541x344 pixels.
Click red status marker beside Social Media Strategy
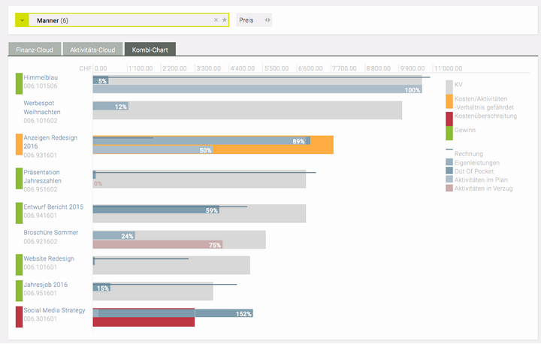click(x=19, y=317)
